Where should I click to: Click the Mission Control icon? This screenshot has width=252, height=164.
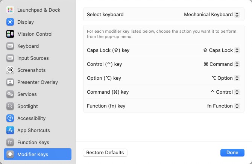pos(10,34)
